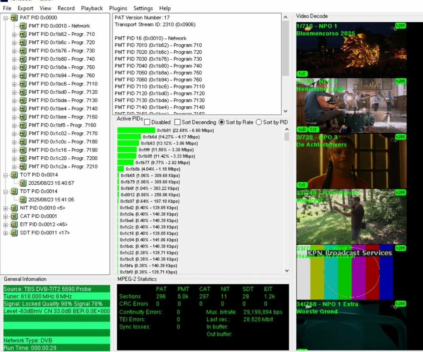Enable the Disabled checkbox in Active PIDs
Screen dimensions: 423x352
click(x=147, y=122)
